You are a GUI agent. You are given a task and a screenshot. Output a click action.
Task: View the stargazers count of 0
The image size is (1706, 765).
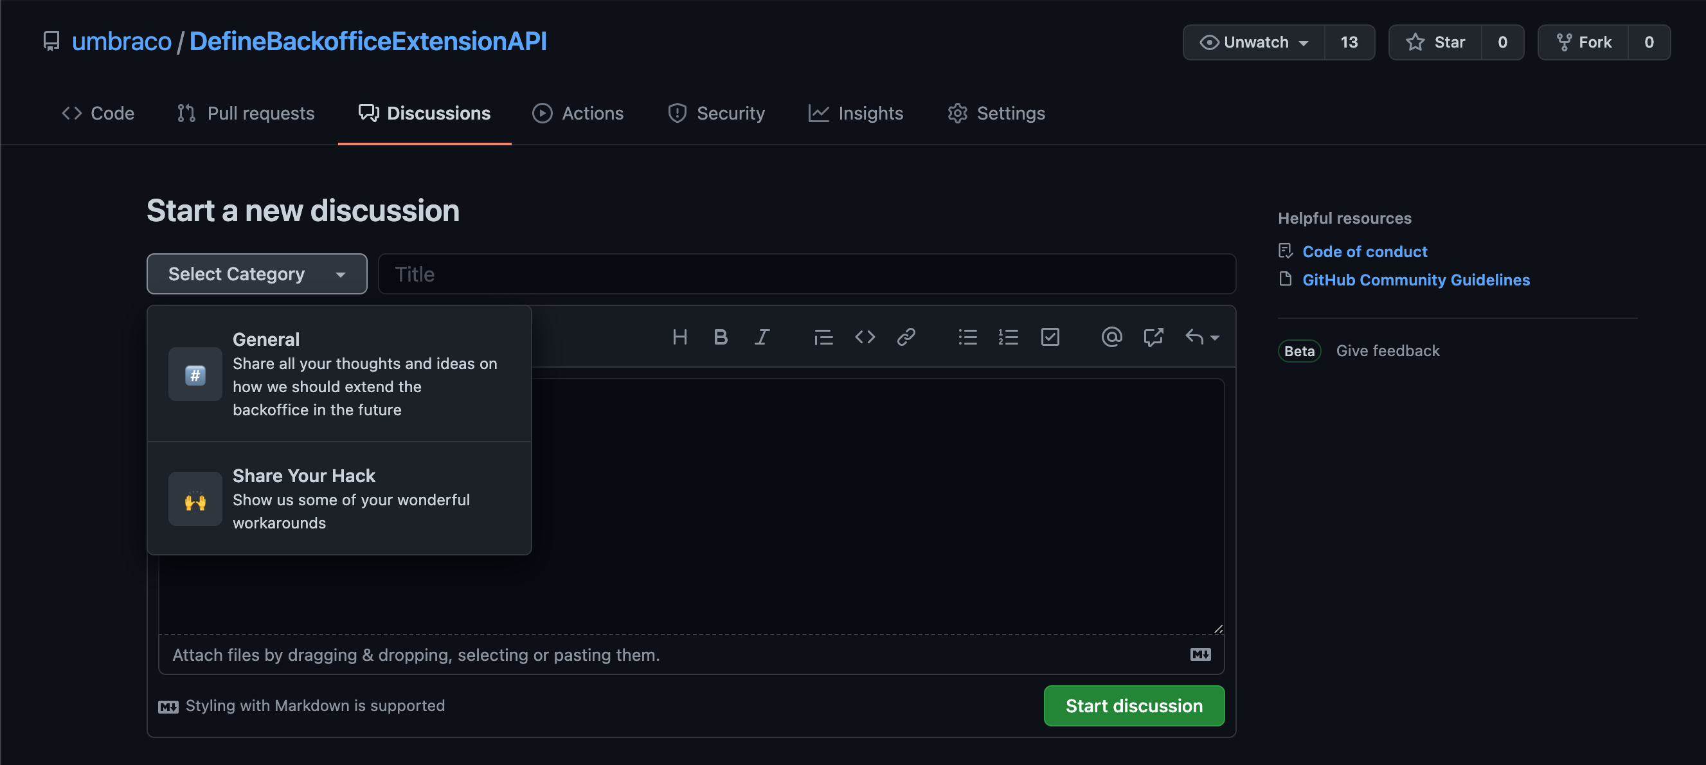pos(1502,42)
